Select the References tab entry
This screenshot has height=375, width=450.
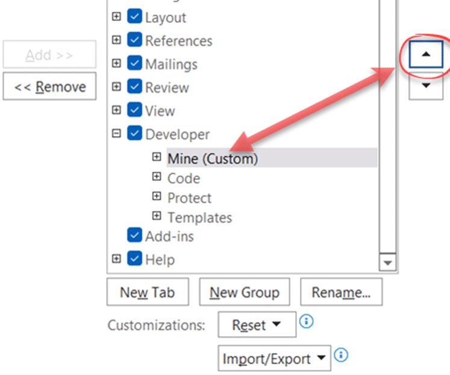[x=178, y=41]
